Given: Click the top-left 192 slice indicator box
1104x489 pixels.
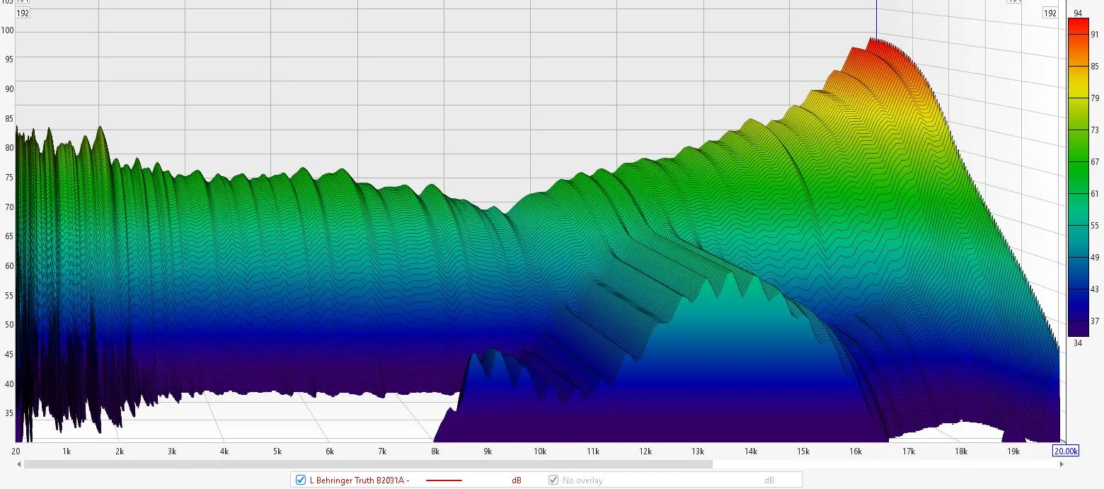Looking at the screenshot, I should [23, 13].
